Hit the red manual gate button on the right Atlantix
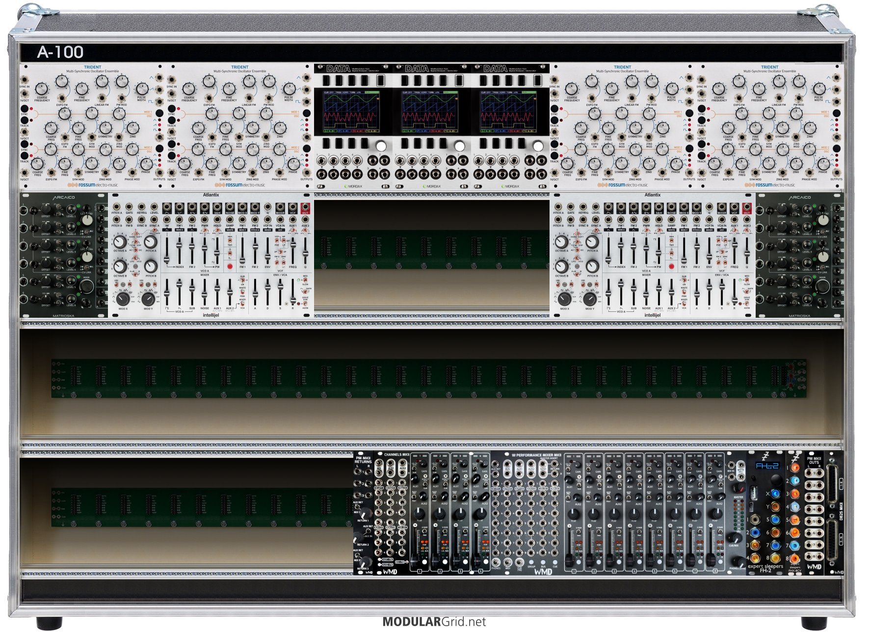 [x=671, y=267]
